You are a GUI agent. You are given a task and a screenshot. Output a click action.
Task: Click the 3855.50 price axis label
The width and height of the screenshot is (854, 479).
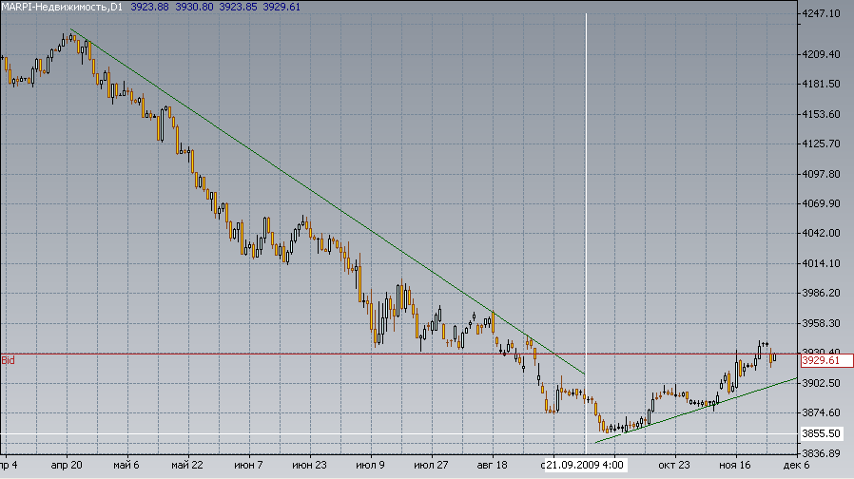click(x=820, y=433)
